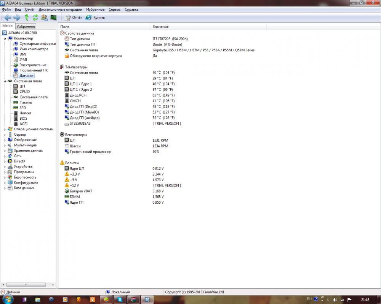Open the Вид menu
Screen dimensions: 381x304
[18, 9]
